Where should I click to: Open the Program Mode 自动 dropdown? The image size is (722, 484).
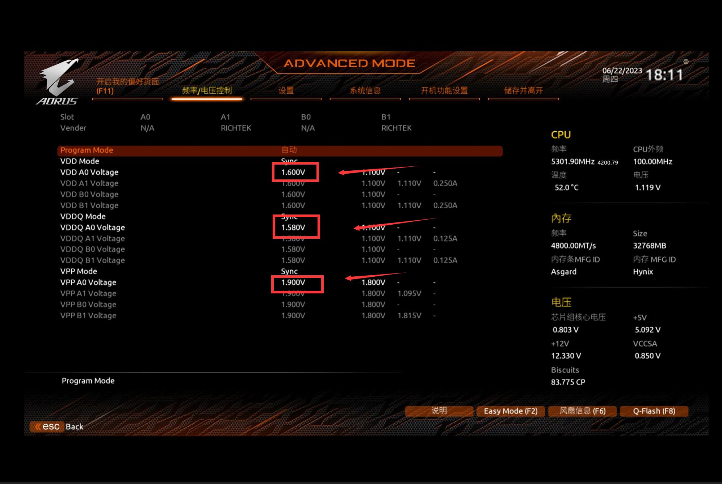[289, 150]
